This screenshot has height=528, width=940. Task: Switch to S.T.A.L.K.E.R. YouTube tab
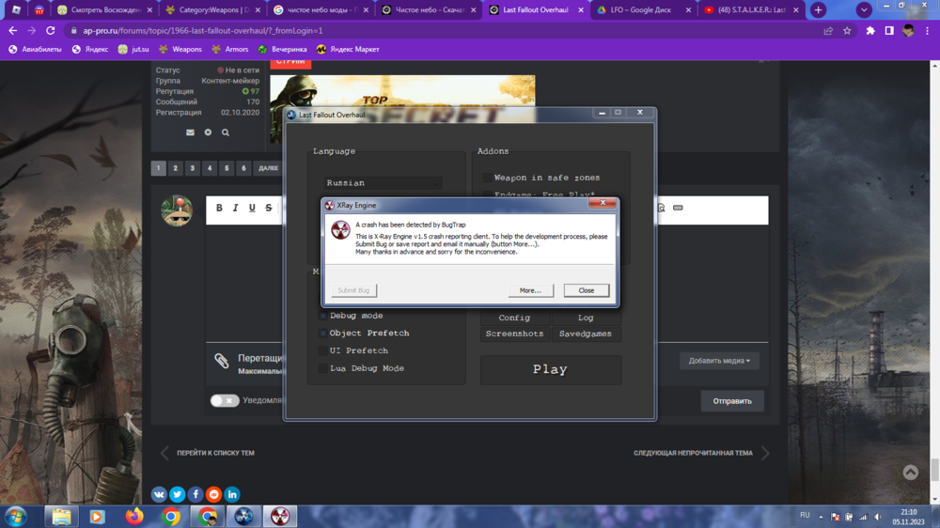point(751,10)
